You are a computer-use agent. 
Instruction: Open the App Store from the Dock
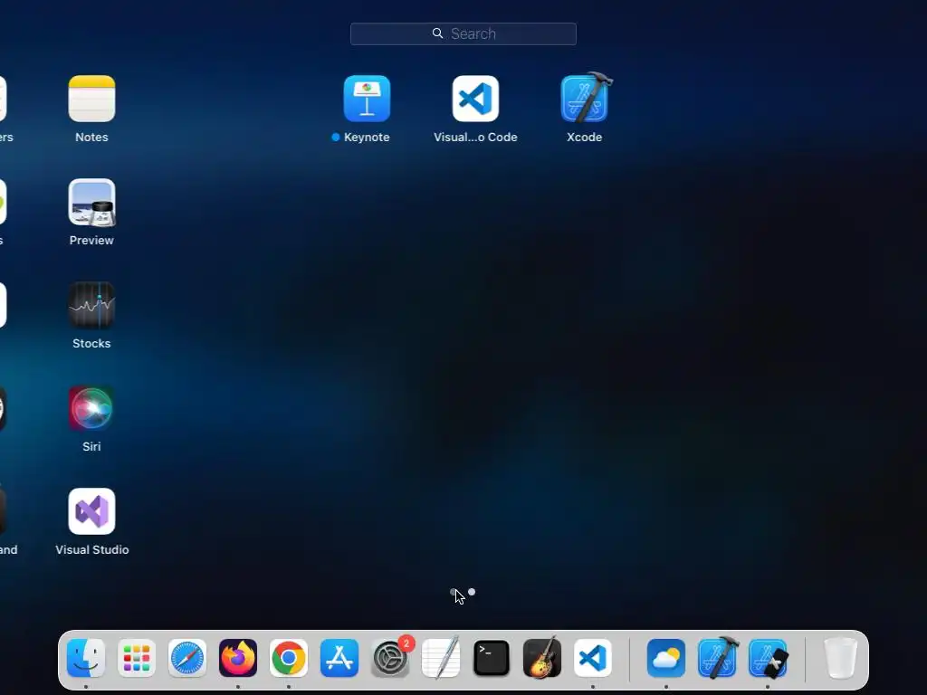[339, 658]
